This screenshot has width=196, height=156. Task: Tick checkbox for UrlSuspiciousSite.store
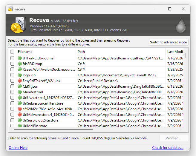tap(12, 120)
